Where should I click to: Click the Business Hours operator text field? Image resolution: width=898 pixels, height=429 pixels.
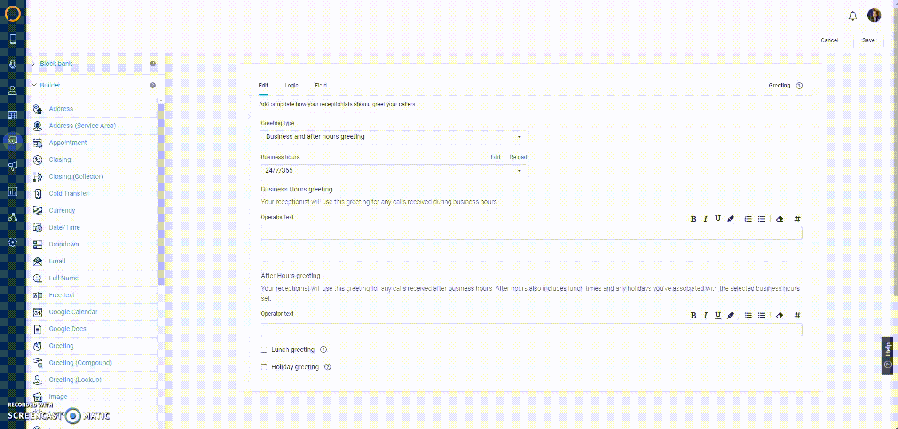pyautogui.click(x=531, y=234)
